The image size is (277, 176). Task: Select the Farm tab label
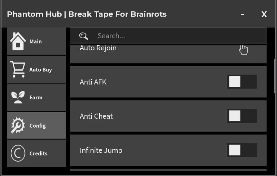pos(36,98)
